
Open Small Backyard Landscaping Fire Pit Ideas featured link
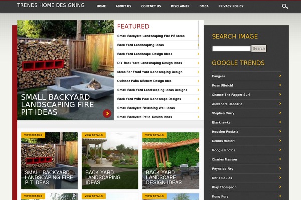151,36
